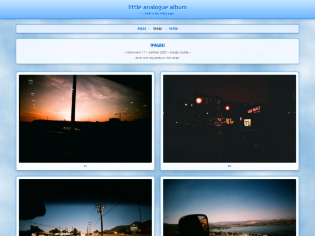Open the night neon sign photo 02
This screenshot has width=315, height=236.
230,119
